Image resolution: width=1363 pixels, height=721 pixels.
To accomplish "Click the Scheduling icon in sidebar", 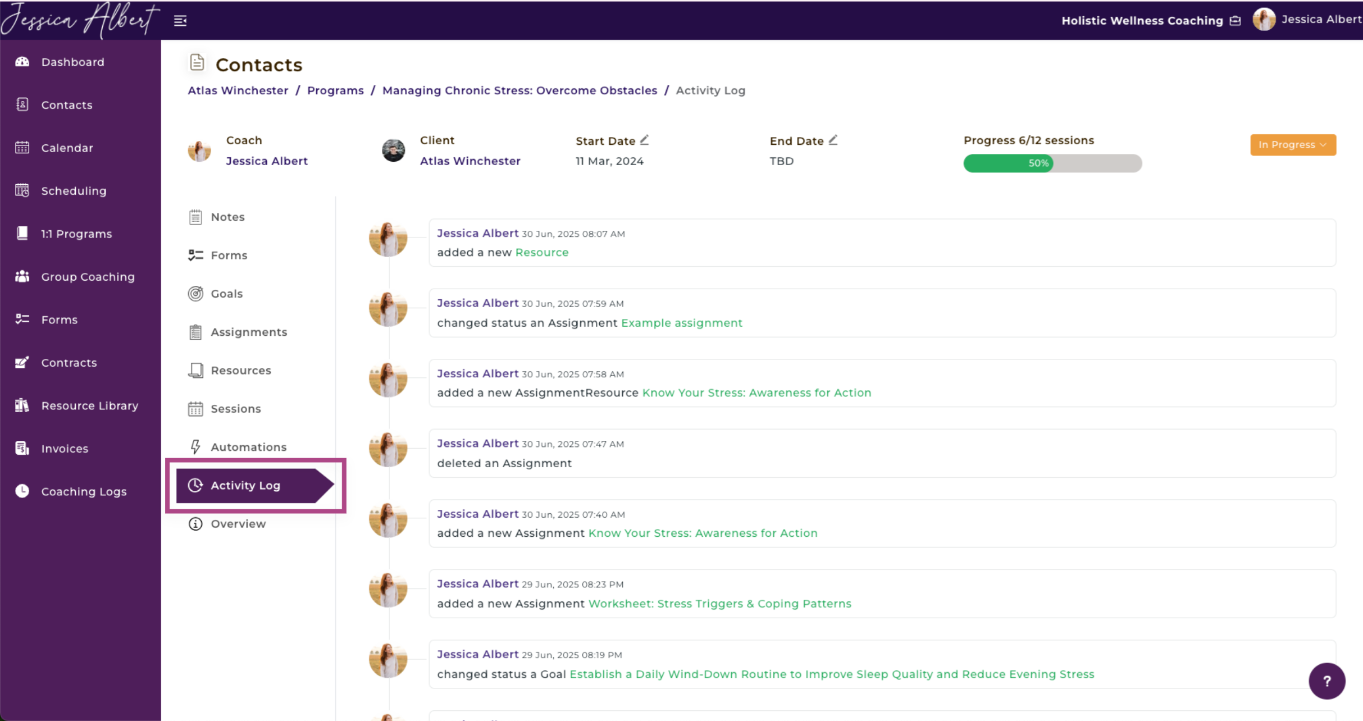I will pyautogui.click(x=22, y=190).
